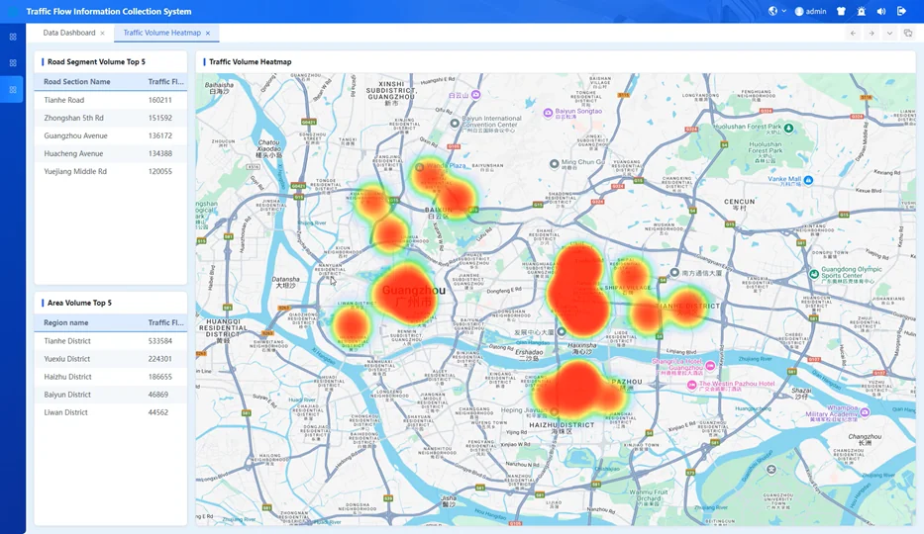The image size is (924, 534).
Task: Click the Haizhu District map label
Action: [x=562, y=427]
